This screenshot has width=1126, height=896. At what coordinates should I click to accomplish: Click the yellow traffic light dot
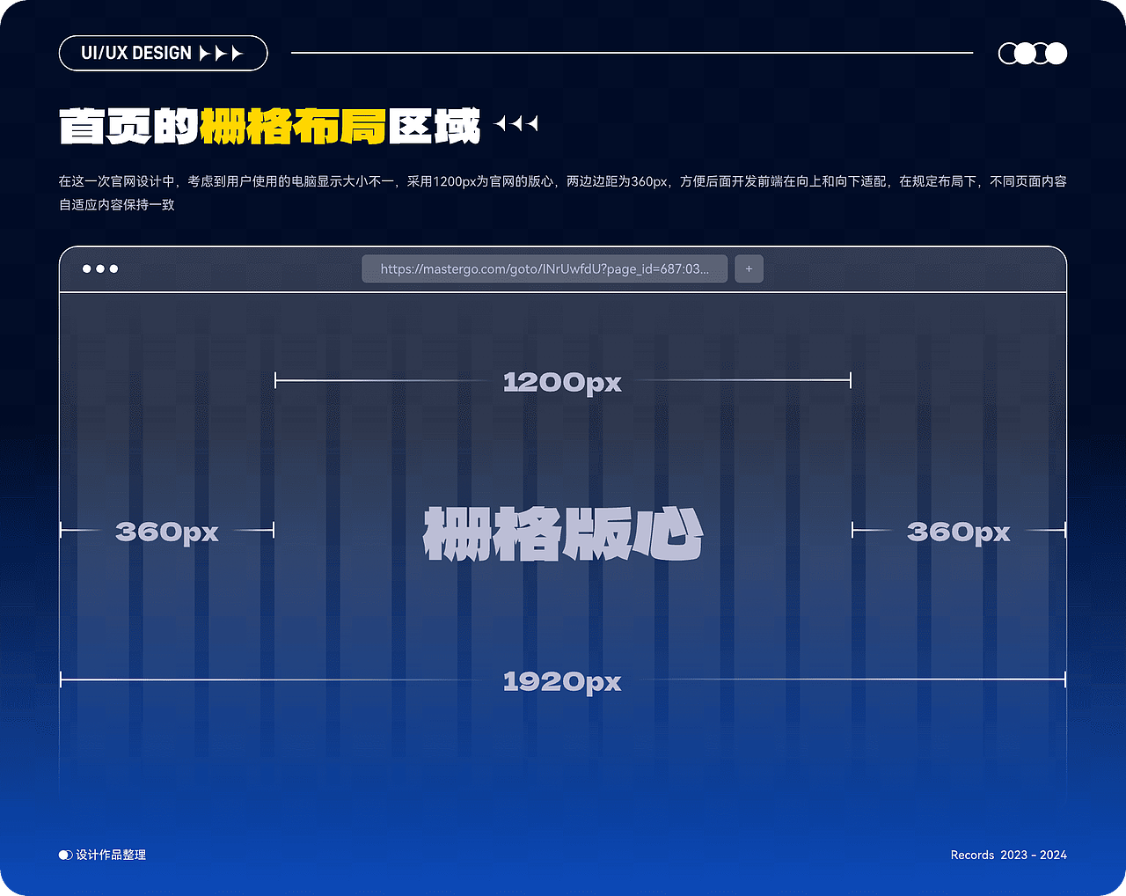[x=100, y=268]
